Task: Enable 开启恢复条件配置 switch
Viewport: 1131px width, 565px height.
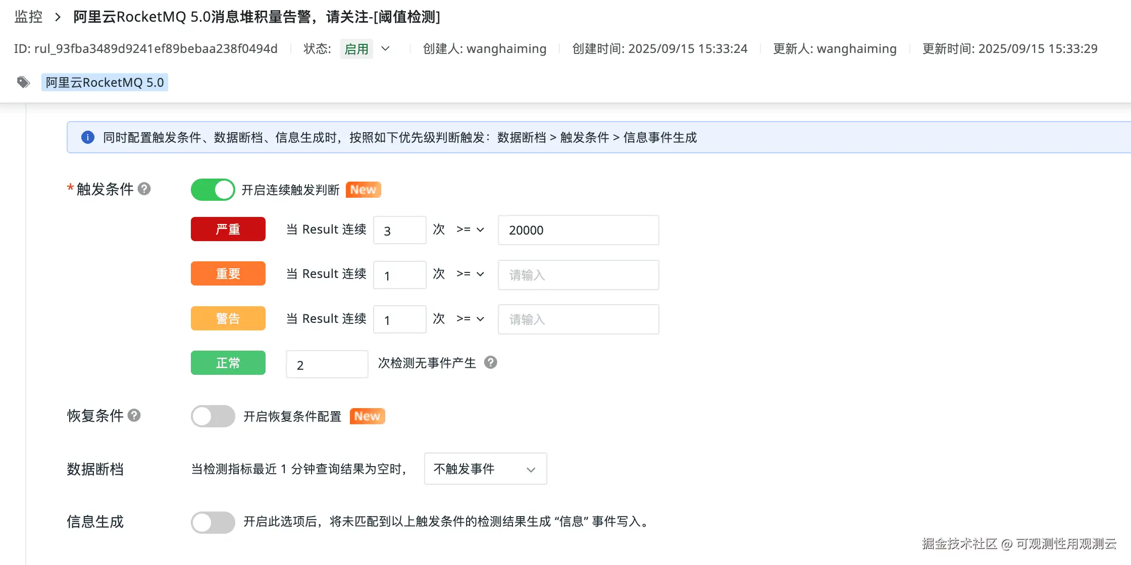Action: [213, 416]
